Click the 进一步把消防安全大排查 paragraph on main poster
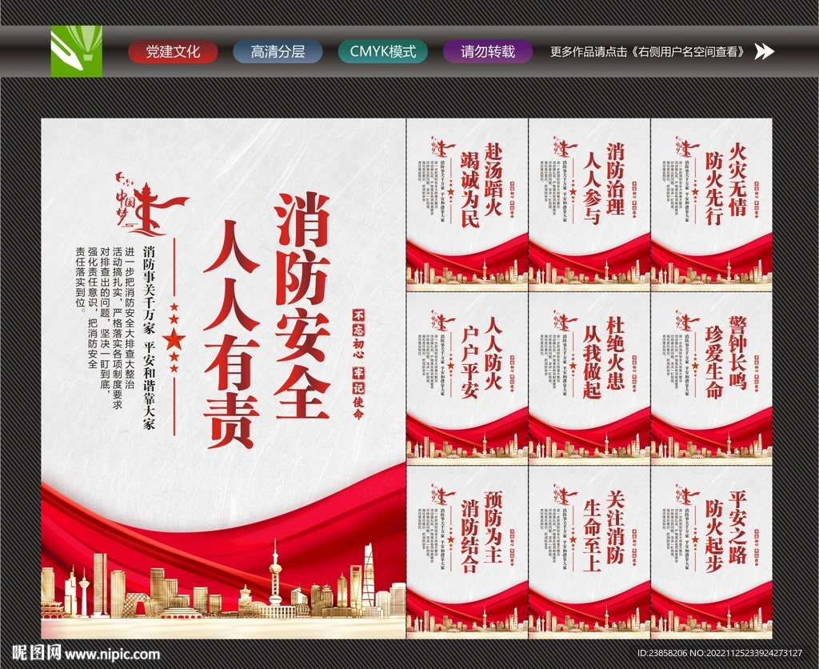The height and width of the screenshot is (669, 819). click(x=105, y=326)
